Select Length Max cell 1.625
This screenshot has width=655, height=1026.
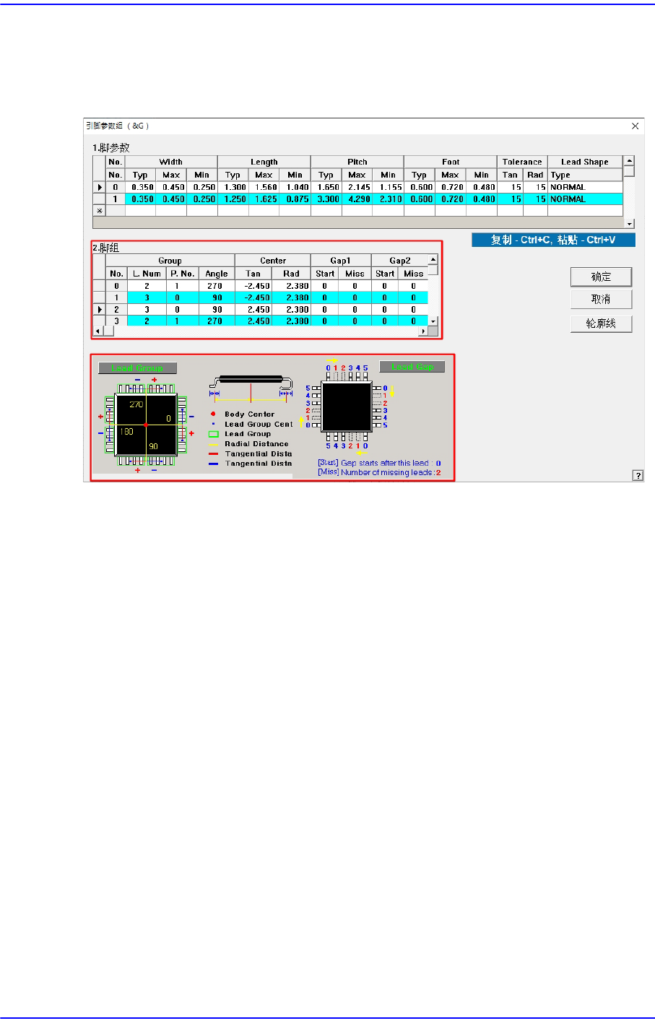point(264,199)
